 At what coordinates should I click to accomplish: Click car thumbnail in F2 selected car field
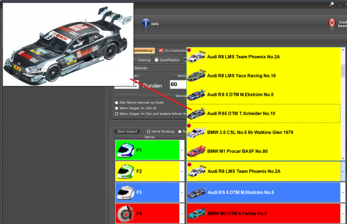tap(197, 171)
